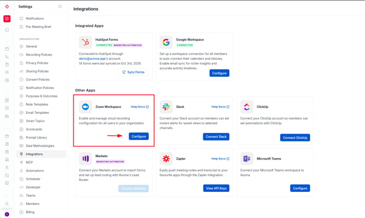Click the Zapier logo icon
Image resolution: width=365 pixels, height=218 pixels.
coord(166,159)
